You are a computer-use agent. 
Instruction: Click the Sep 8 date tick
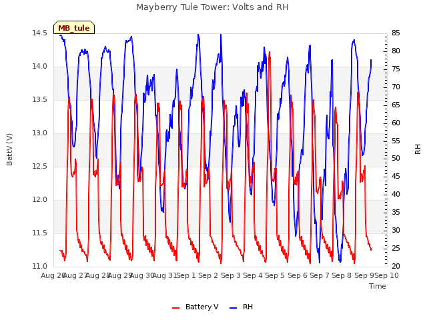[x=342, y=275]
